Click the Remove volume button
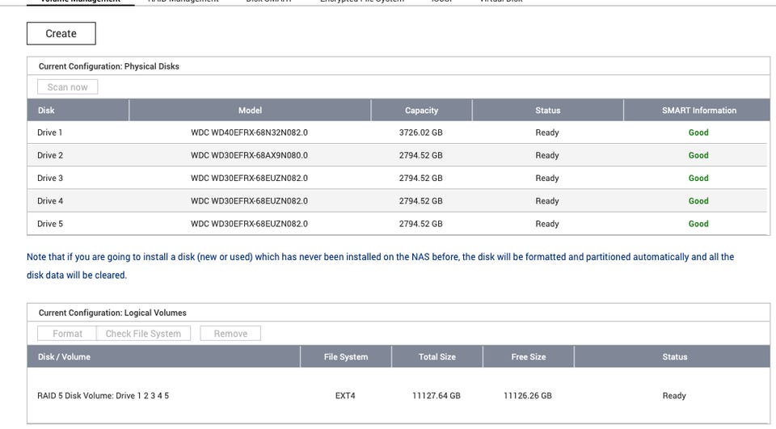 point(230,334)
